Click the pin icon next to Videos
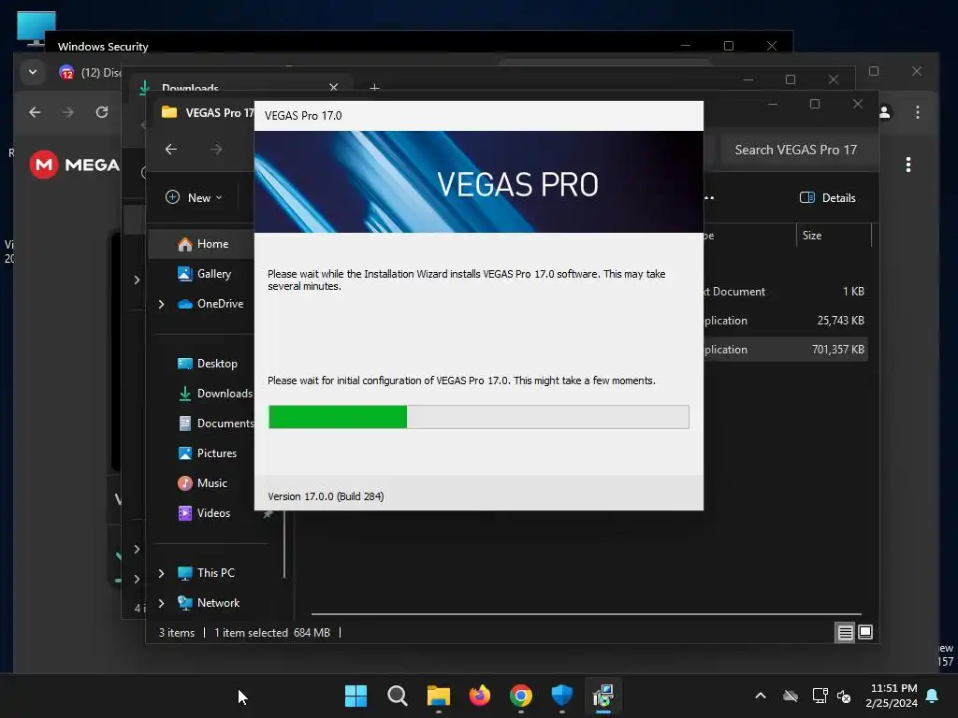Viewport: 958px width, 718px height. point(268,514)
